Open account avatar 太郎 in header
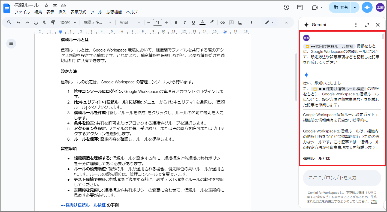Image resolution: width=387 pixels, height=212 pixels. click(380, 7)
